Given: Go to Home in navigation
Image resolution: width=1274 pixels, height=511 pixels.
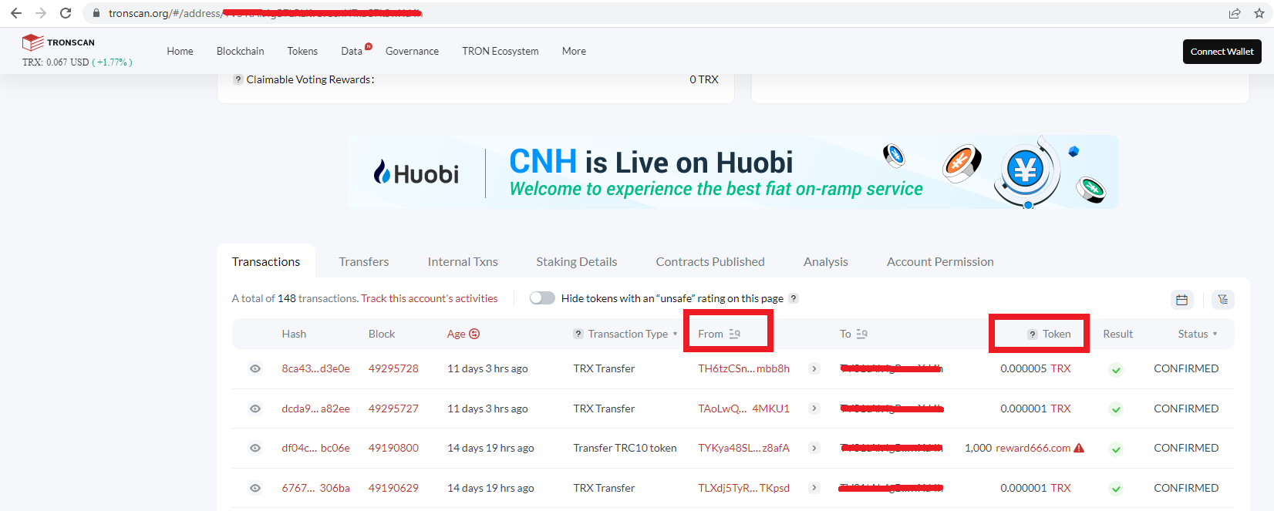Looking at the screenshot, I should click(x=180, y=51).
